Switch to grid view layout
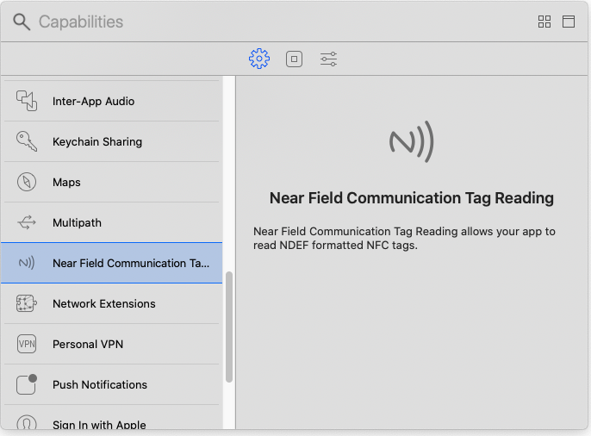This screenshot has width=591, height=436. [x=544, y=22]
